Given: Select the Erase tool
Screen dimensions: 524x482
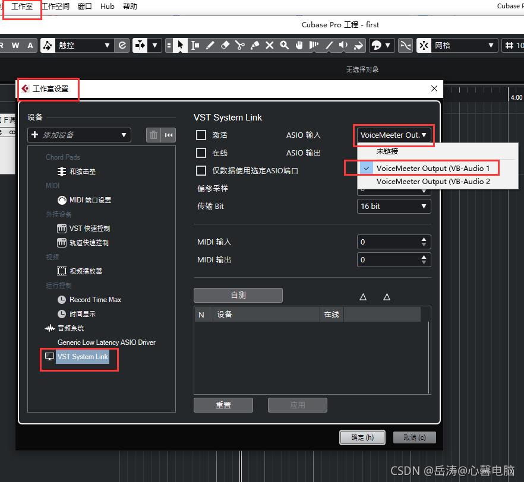Looking at the screenshot, I should click(x=225, y=45).
